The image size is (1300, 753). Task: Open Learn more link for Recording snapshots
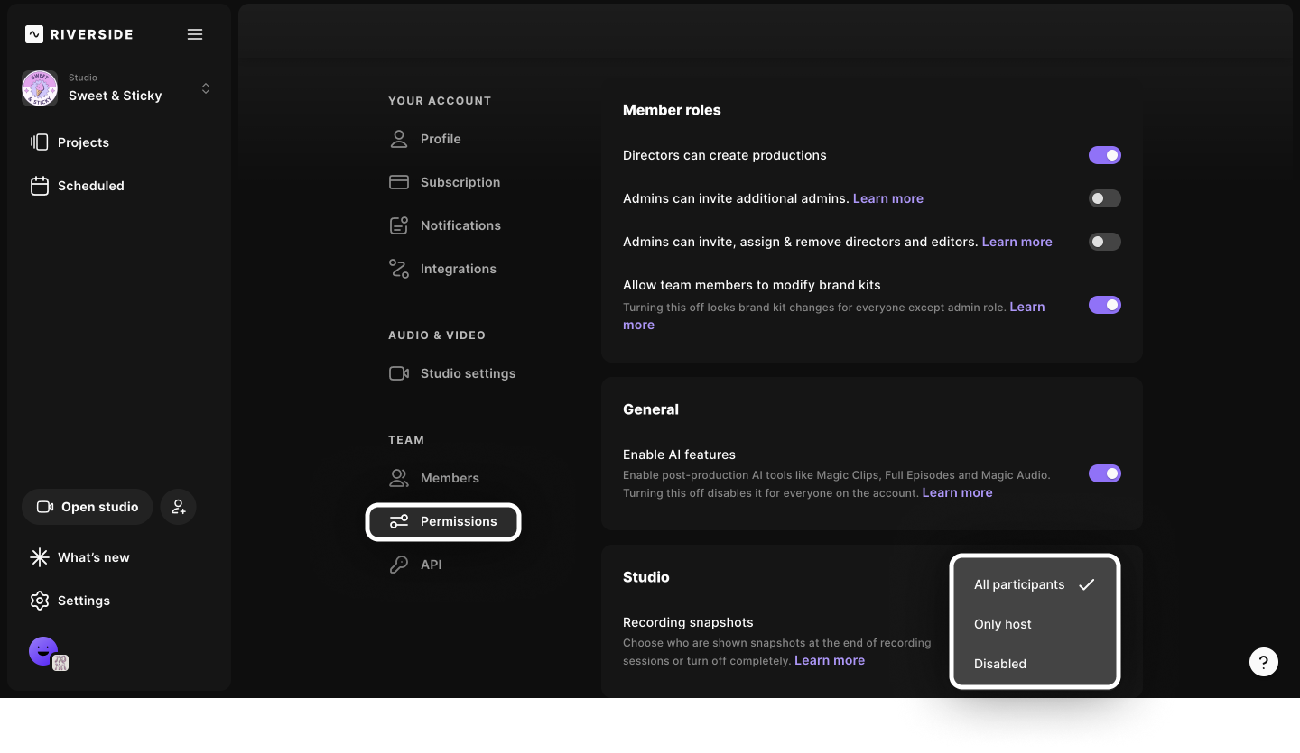(829, 660)
